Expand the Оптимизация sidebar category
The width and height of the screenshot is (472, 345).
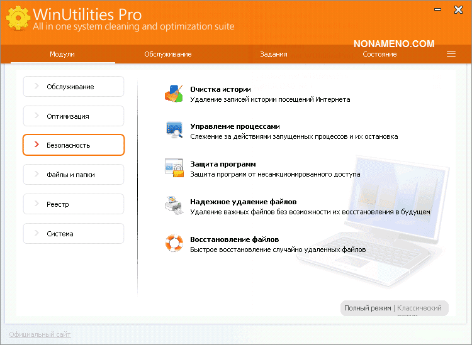[x=74, y=116]
